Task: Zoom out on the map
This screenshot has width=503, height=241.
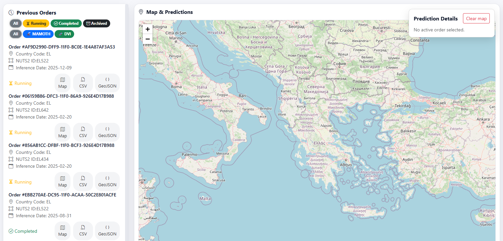Action: tap(148, 39)
